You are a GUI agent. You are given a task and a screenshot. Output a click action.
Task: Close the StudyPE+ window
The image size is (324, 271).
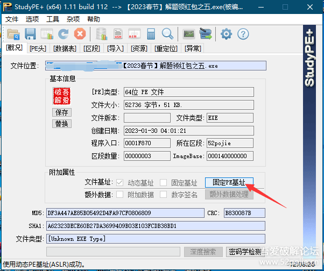pyautogui.click(x=310, y=7)
